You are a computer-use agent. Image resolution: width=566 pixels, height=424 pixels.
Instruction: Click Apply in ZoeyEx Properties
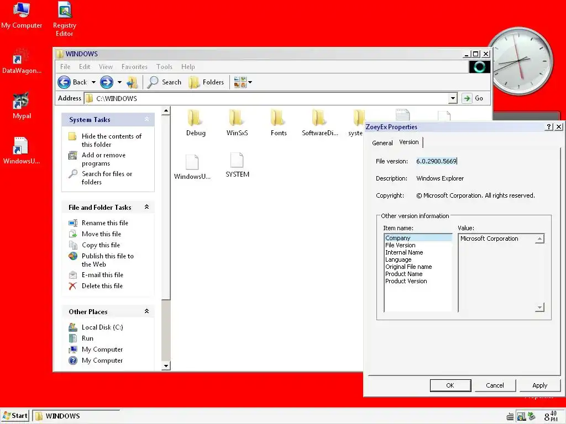click(x=539, y=385)
